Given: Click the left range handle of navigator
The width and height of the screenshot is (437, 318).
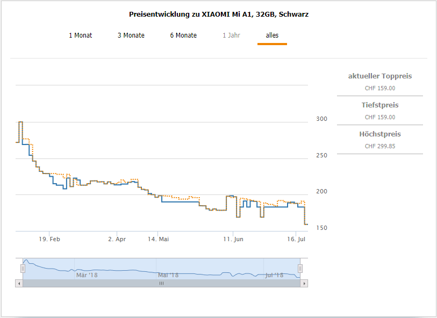Looking at the screenshot, I should (23, 269).
